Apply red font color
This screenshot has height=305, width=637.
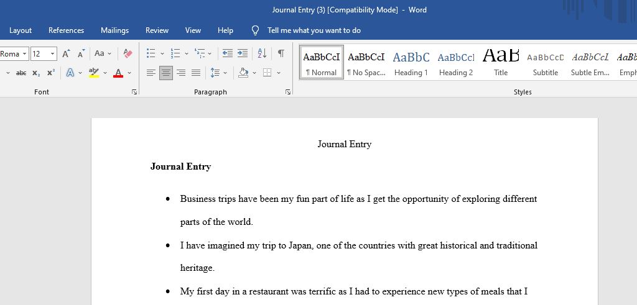tap(118, 73)
